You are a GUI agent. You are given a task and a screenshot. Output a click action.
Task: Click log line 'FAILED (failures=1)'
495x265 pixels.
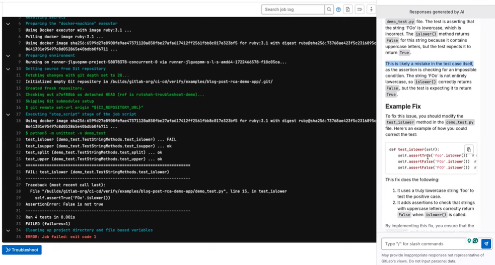pos(48,224)
